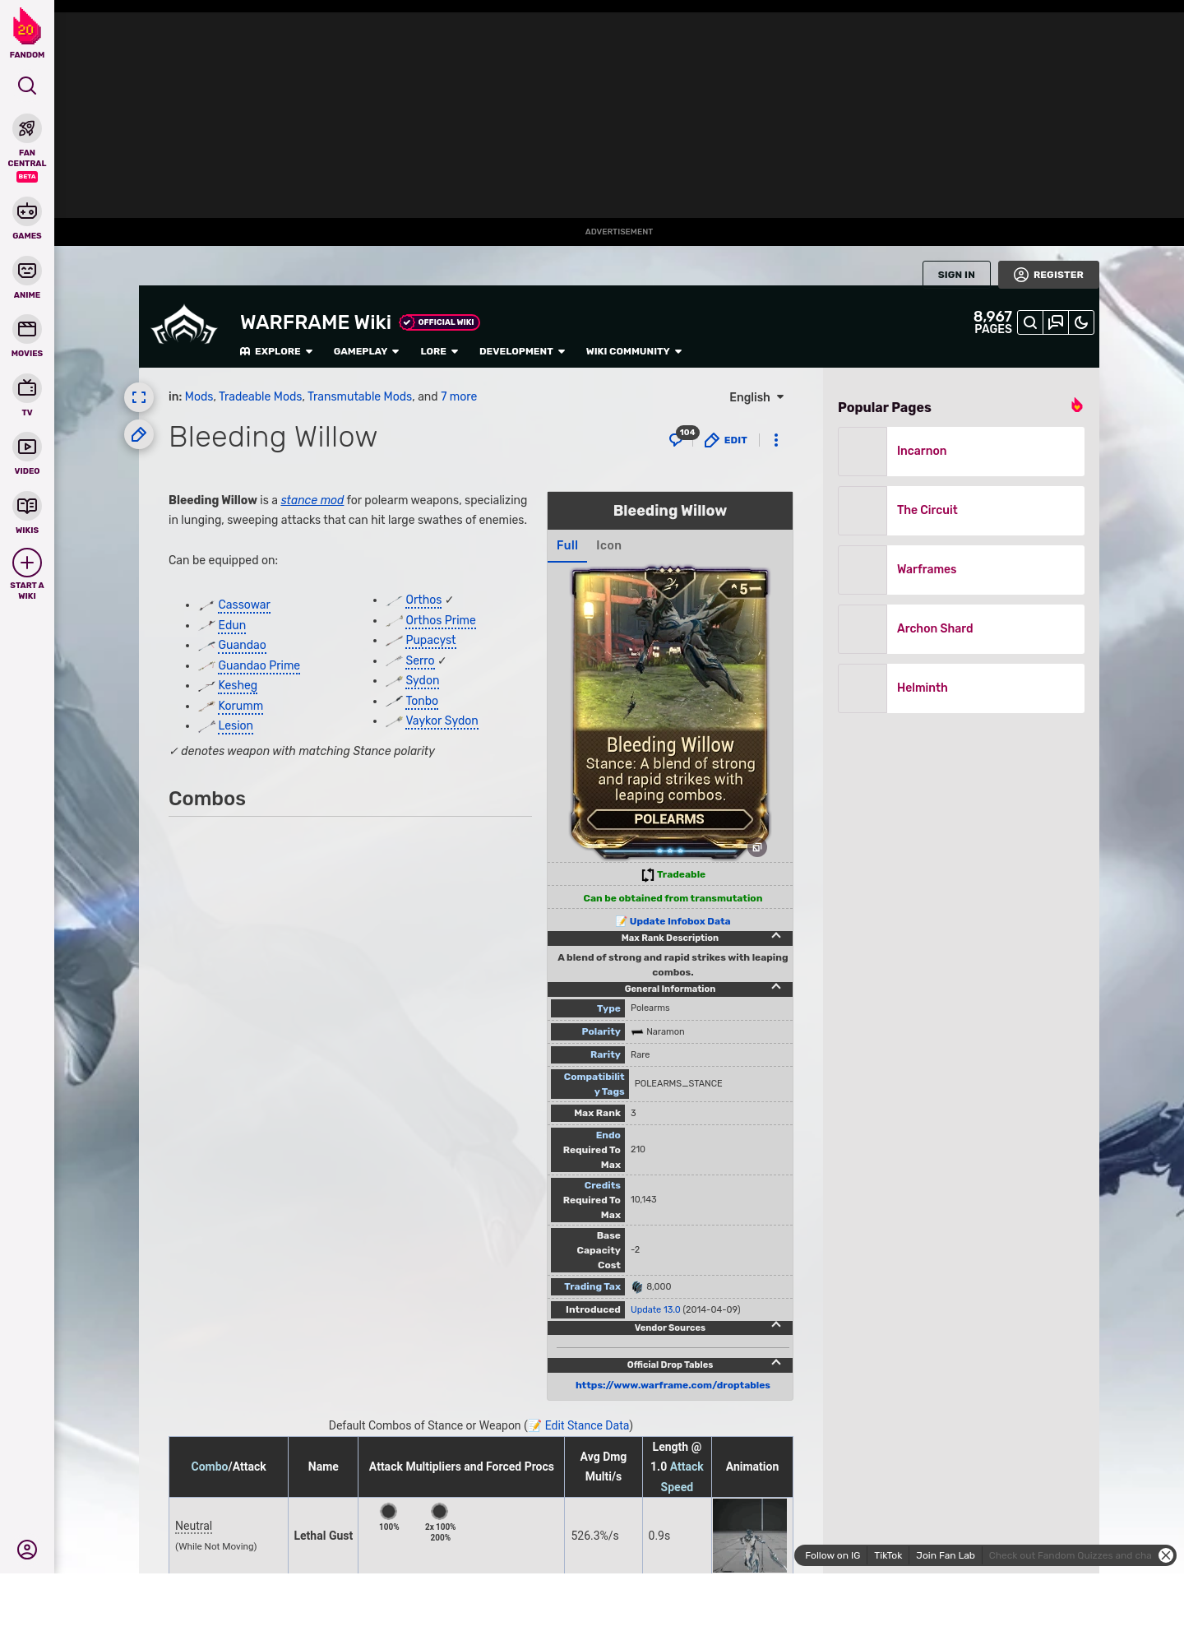Open the Incarnon popular page
Image resolution: width=1184 pixels, height=1645 pixels.
[x=961, y=451]
